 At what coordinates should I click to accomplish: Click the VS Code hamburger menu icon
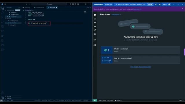(5, 4)
